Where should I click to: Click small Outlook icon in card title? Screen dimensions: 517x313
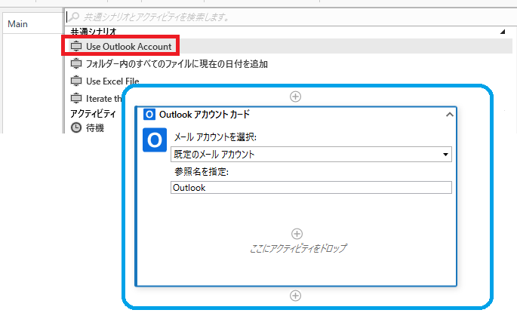[149, 115]
